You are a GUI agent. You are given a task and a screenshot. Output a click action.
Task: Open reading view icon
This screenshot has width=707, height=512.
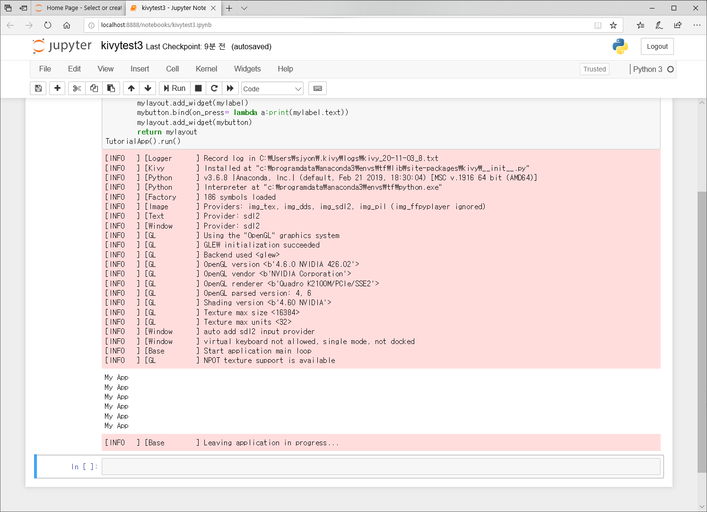click(598, 25)
